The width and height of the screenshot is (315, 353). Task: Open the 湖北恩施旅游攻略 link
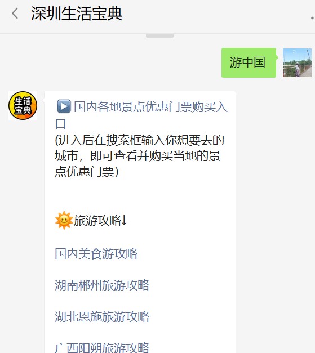(x=102, y=317)
